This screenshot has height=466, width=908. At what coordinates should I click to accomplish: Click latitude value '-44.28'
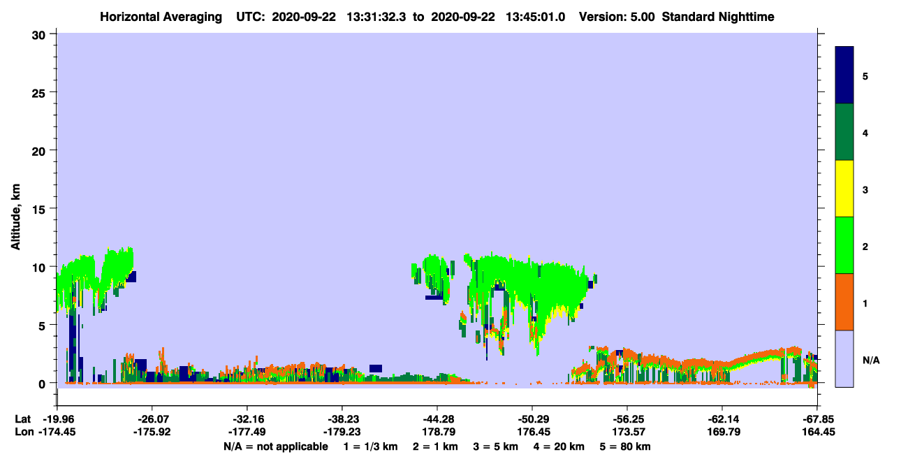[x=437, y=418]
